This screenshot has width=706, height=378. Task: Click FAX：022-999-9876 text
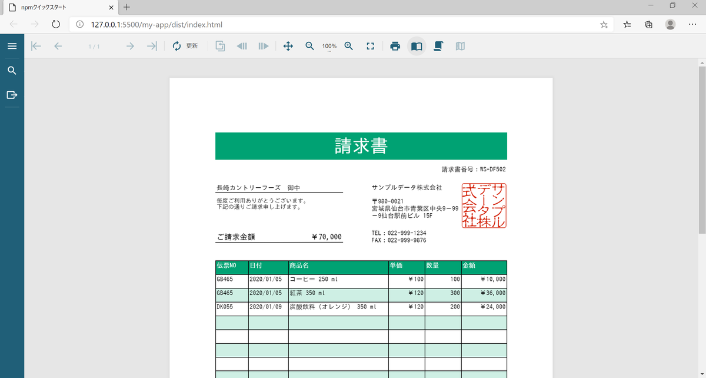point(399,240)
